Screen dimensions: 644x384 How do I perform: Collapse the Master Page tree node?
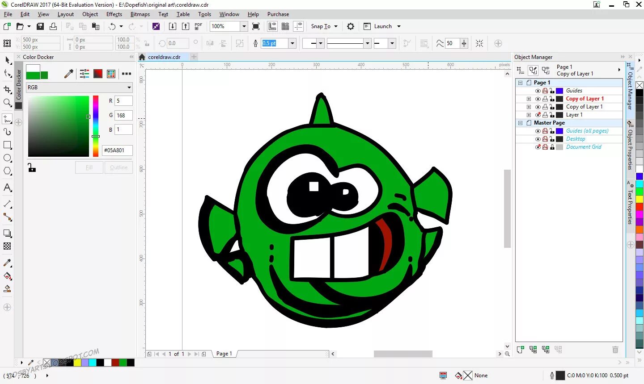520,123
